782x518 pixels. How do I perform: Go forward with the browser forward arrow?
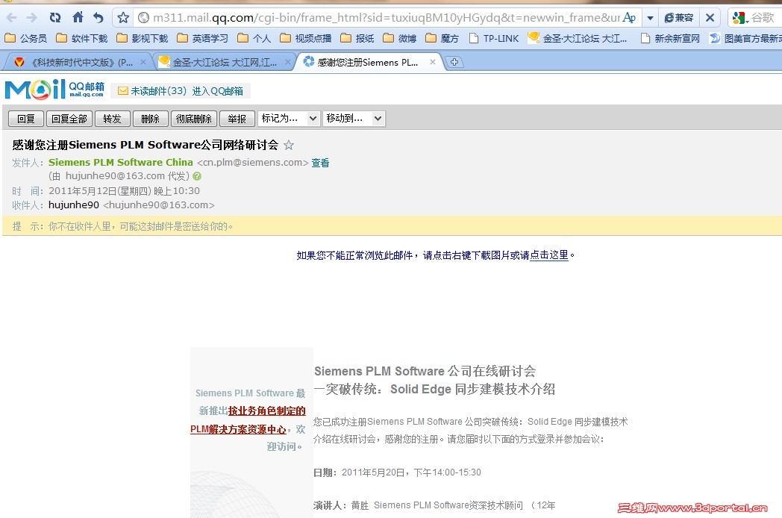[x=31, y=18]
